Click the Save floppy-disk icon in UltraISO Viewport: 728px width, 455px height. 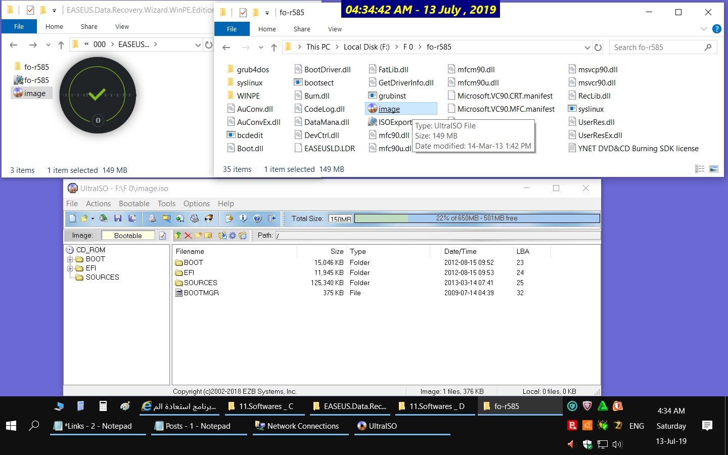[118, 218]
